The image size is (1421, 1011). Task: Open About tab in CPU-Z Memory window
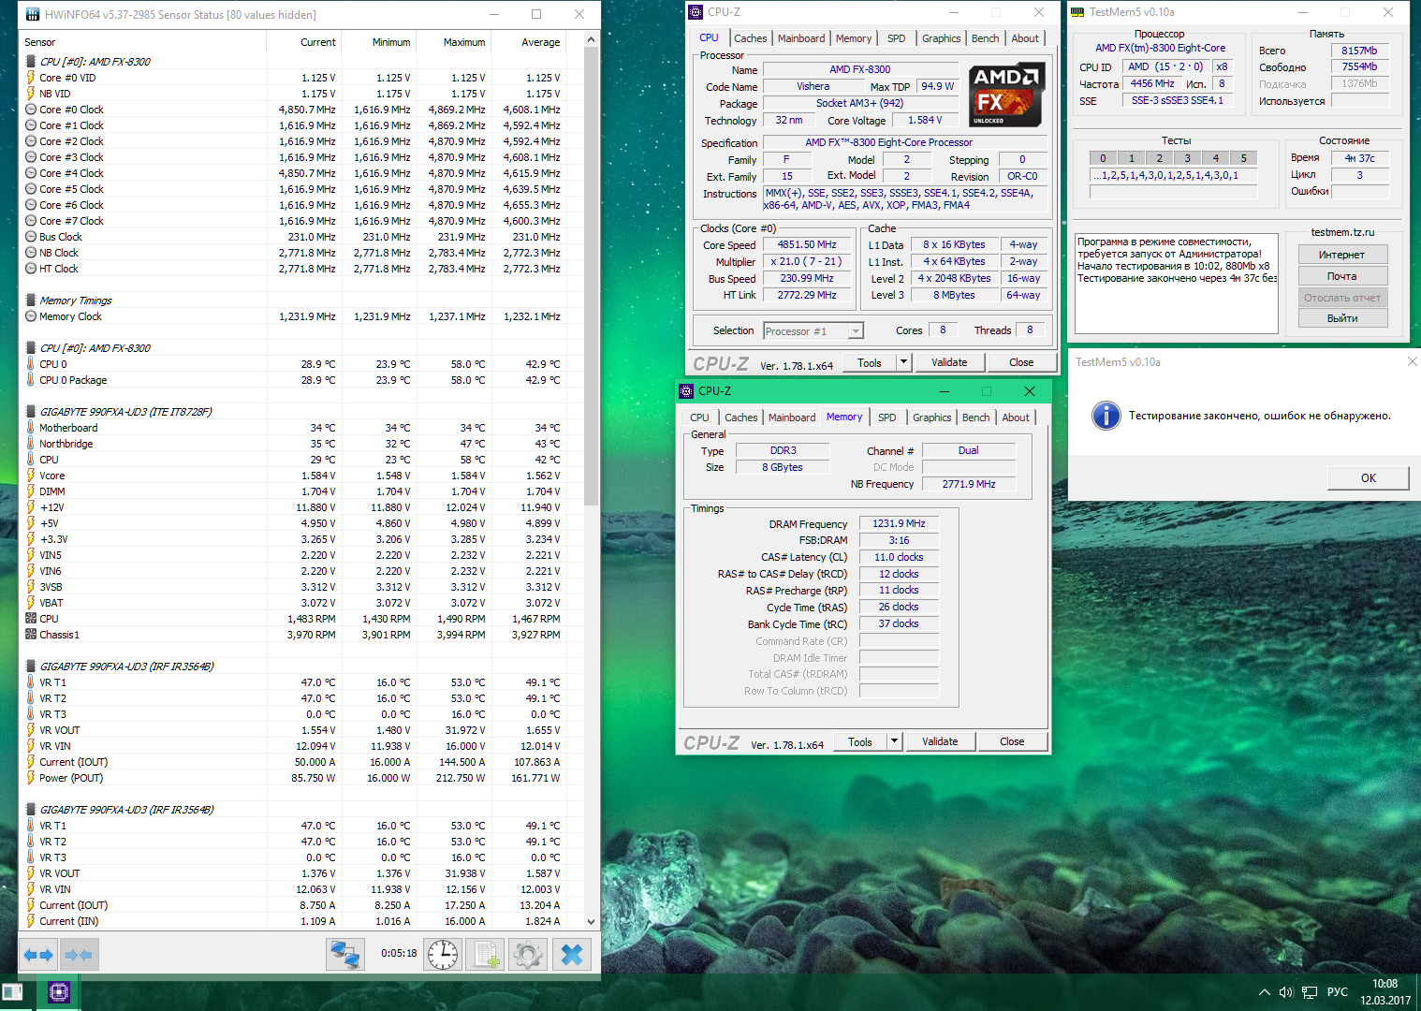[1016, 418]
